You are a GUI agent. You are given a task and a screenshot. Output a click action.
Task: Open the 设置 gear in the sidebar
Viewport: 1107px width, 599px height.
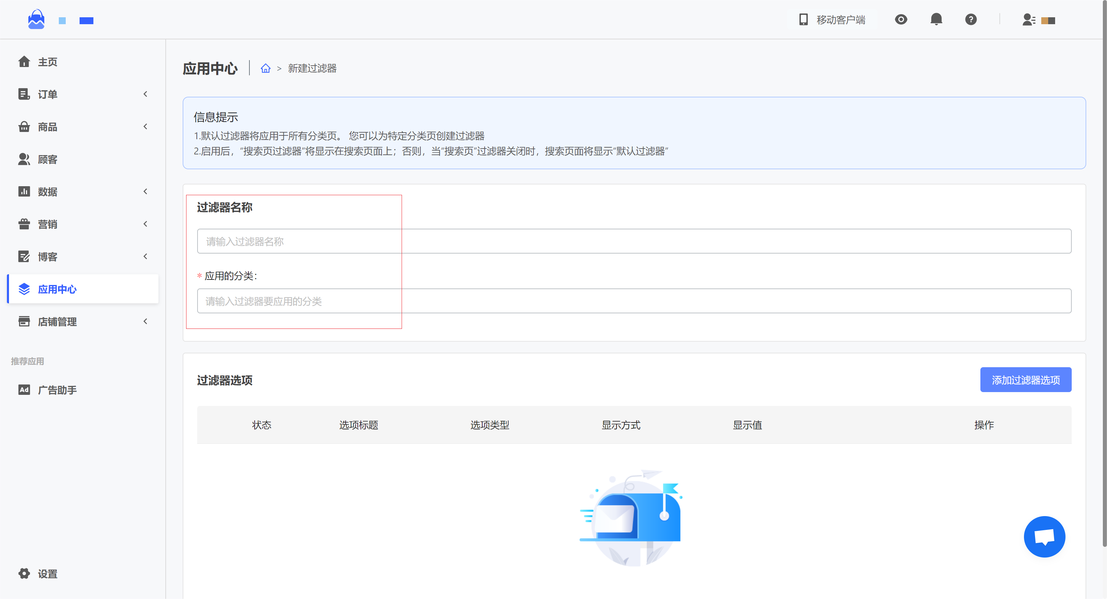click(x=25, y=573)
